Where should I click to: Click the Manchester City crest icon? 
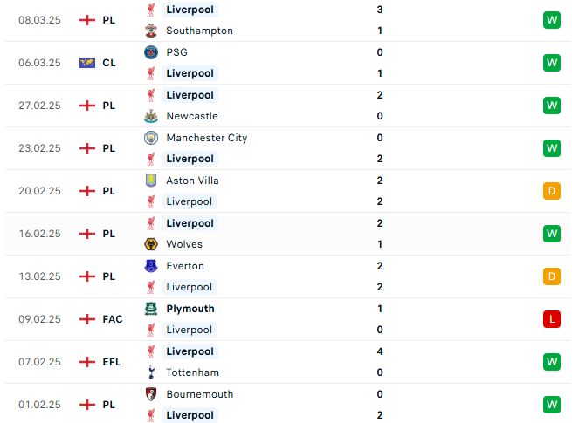151,138
